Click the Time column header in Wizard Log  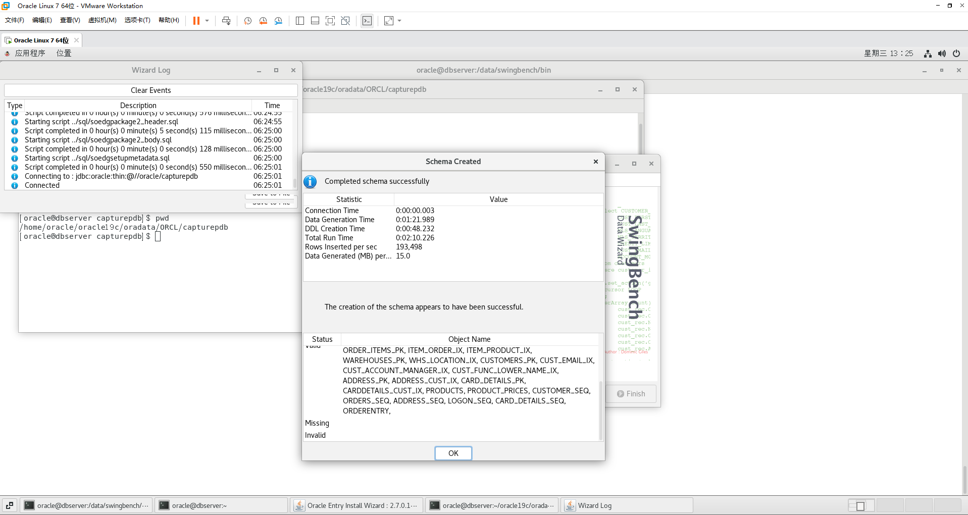[272, 106]
